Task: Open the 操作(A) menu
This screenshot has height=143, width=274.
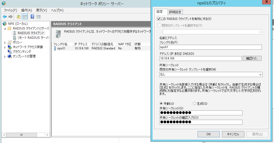Action: pos(26,10)
